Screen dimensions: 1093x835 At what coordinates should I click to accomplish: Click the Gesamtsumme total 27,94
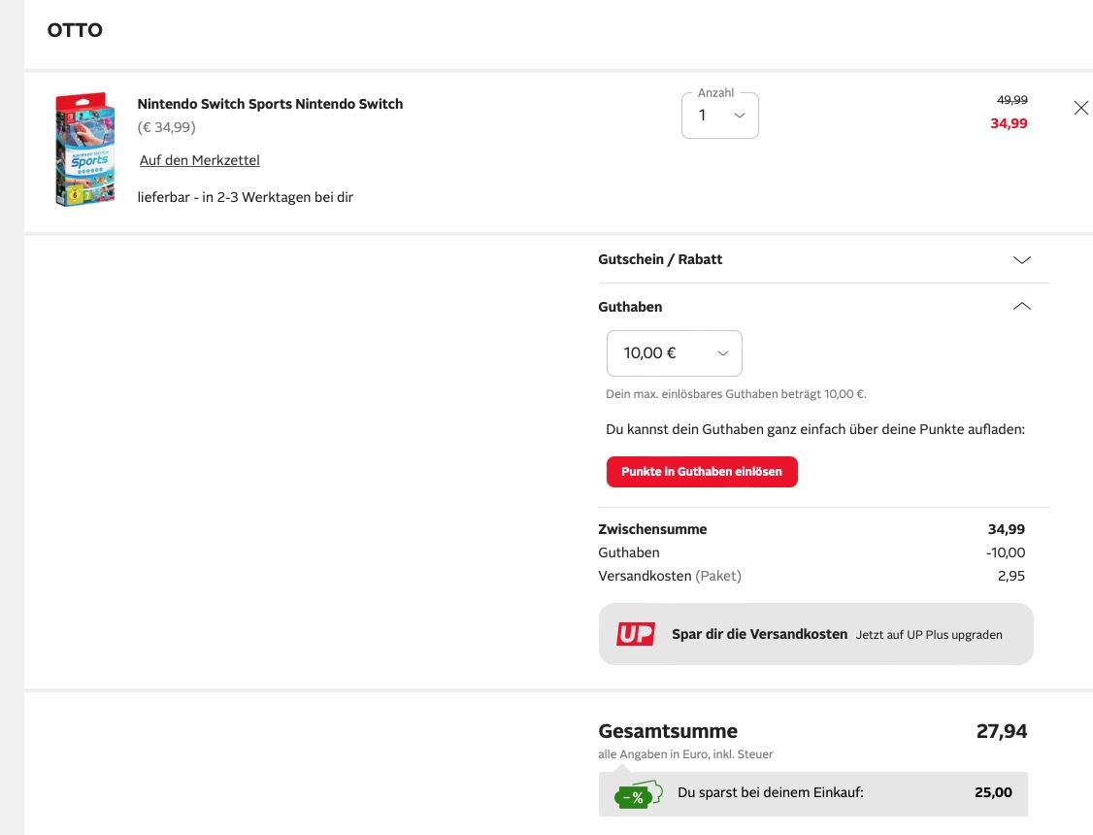tap(1001, 731)
